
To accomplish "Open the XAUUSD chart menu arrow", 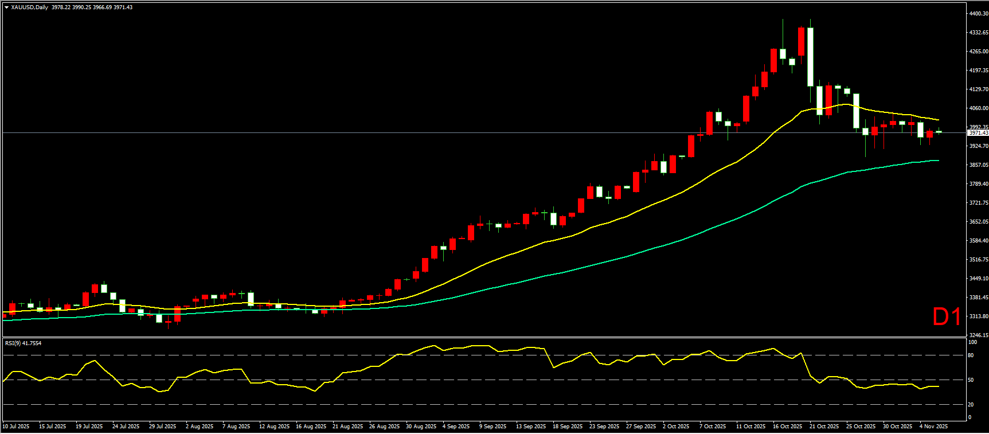I will [6, 7].
